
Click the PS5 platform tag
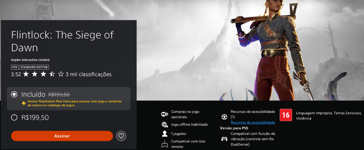pyautogui.click(x=15, y=67)
